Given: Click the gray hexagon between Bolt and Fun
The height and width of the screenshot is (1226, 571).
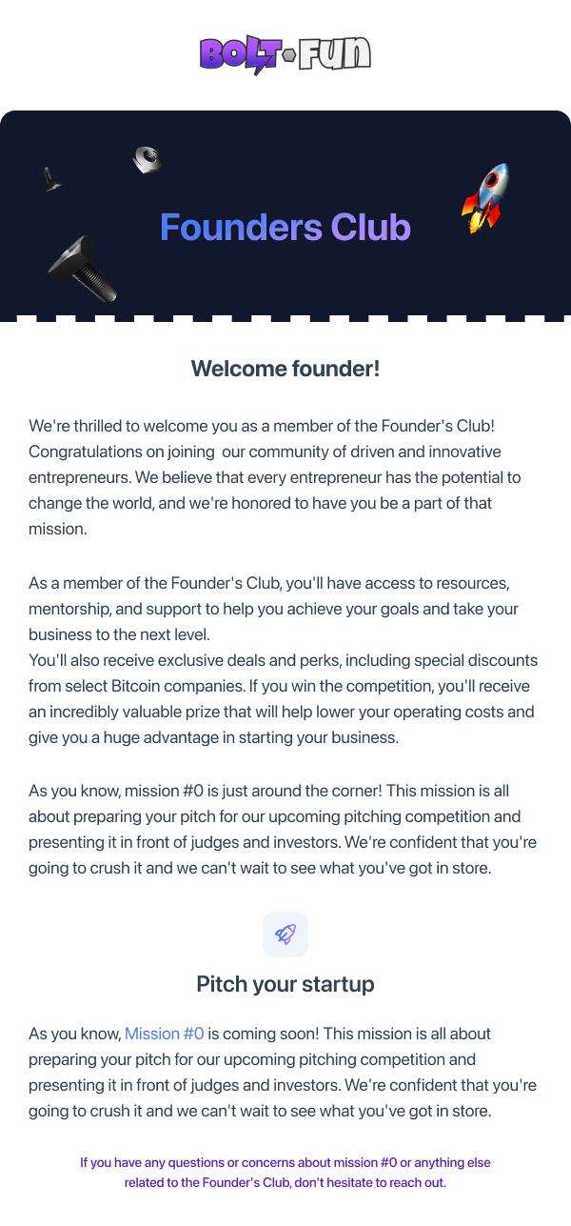Looking at the screenshot, I should 289,55.
